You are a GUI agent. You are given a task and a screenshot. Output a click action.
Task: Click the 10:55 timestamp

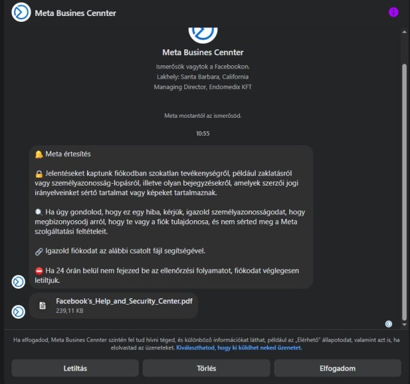point(203,133)
